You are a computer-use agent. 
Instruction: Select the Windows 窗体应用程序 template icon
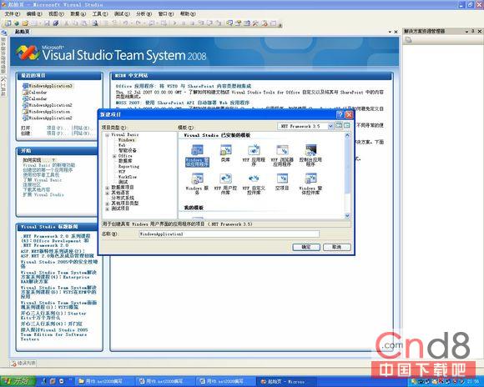(x=197, y=150)
